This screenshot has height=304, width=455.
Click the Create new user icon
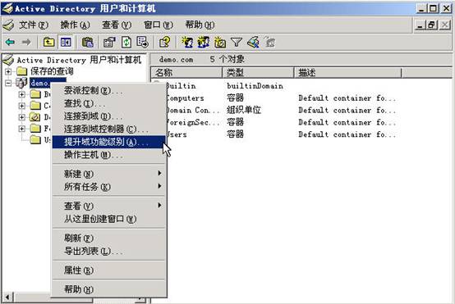coord(187,43)
